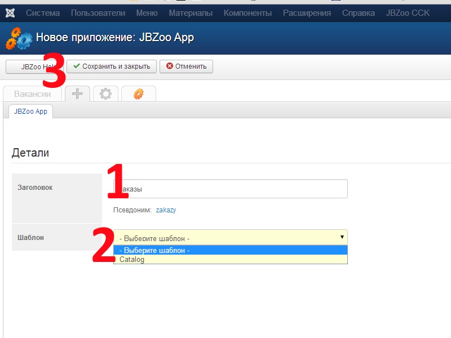Viewport: 451px width, 338px height.
Task: Switch to the Вакансии tab
Action: pos(33,94)
